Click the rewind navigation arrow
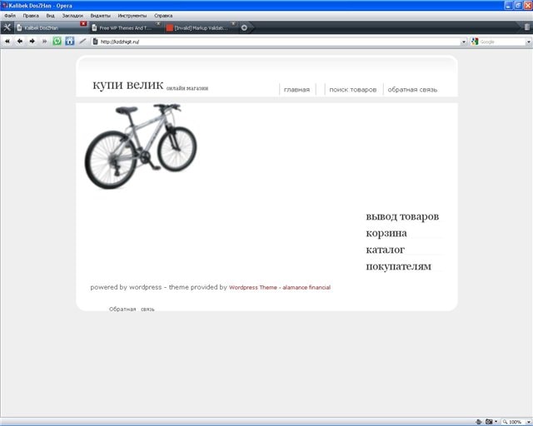This screenshot has height=426, width=533. click(x=7, y=42)
